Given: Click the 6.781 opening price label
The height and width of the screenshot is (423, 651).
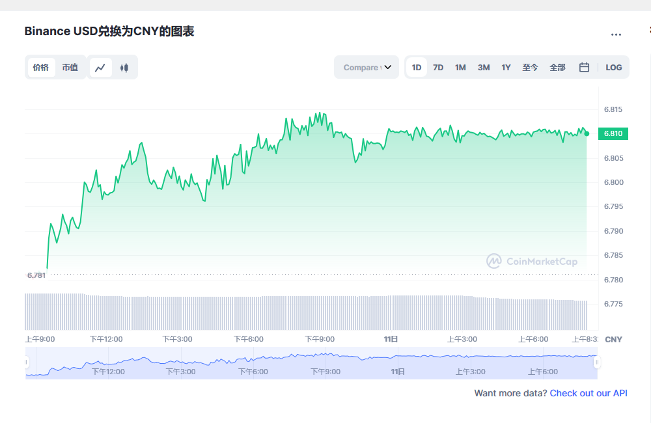Looking at the screenshot, I should (36, 275).
